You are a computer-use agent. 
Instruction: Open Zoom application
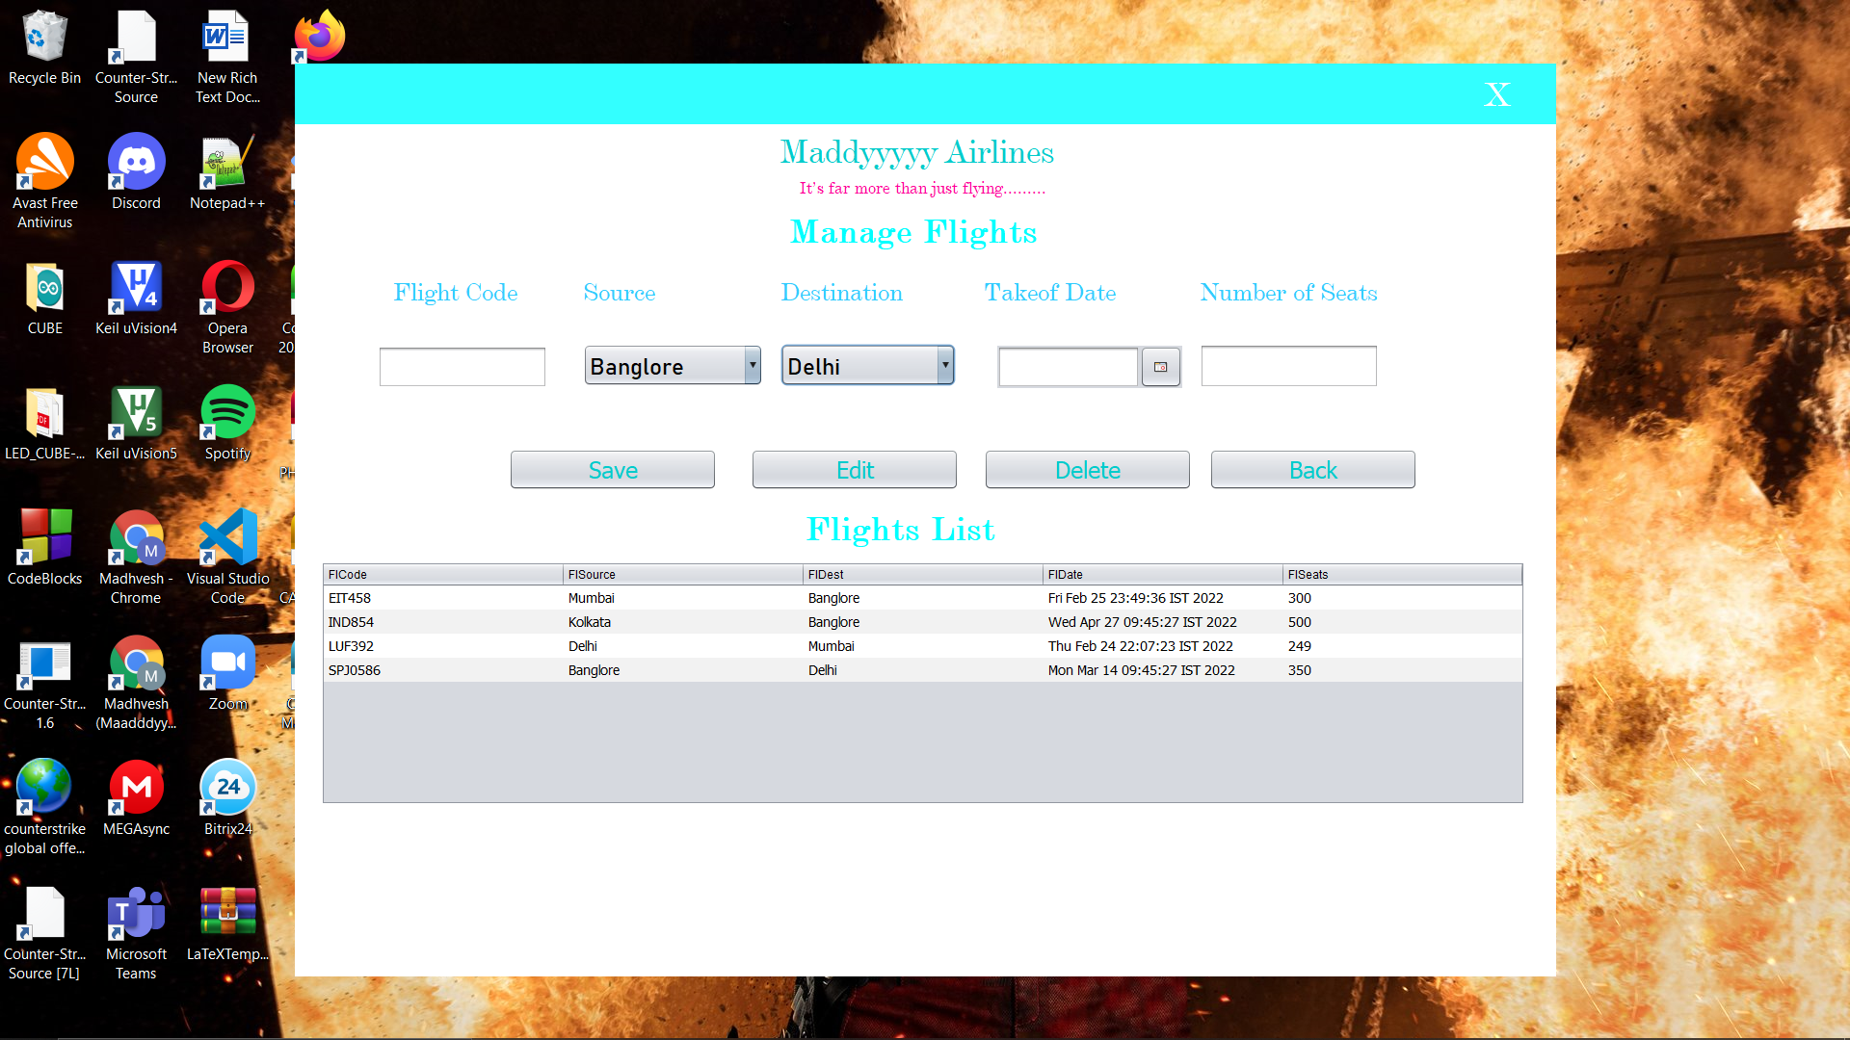[227, 663]
